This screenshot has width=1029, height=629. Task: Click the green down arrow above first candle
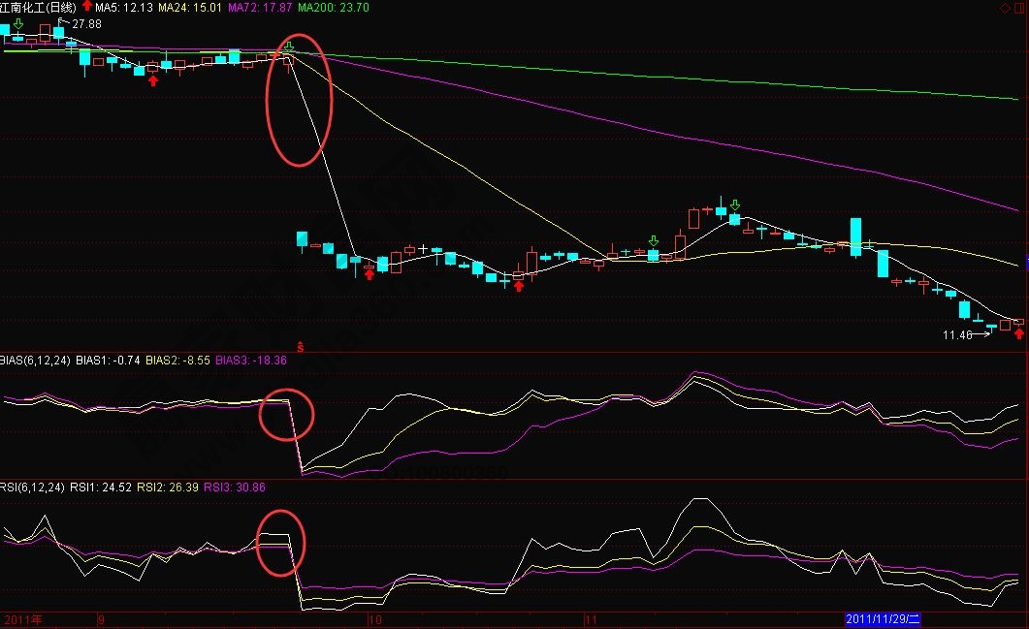coord(17,24)
